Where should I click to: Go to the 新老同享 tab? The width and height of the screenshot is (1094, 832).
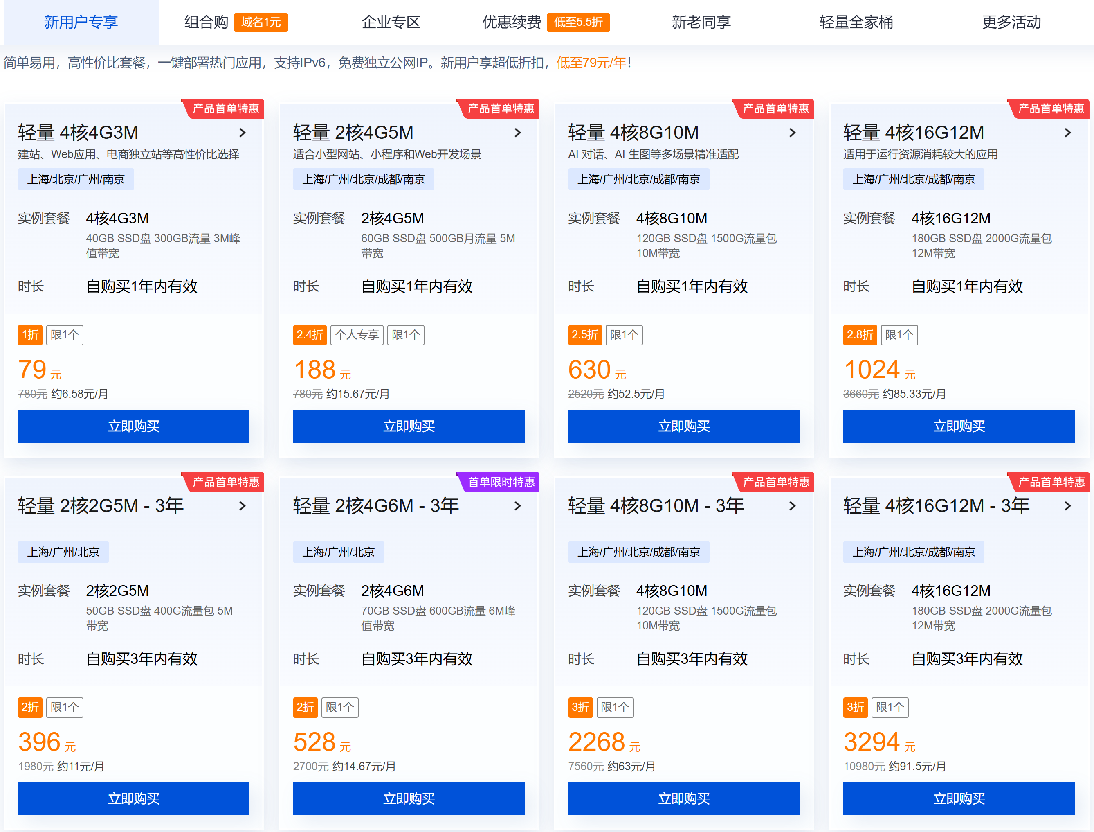[x=701, y=22]
